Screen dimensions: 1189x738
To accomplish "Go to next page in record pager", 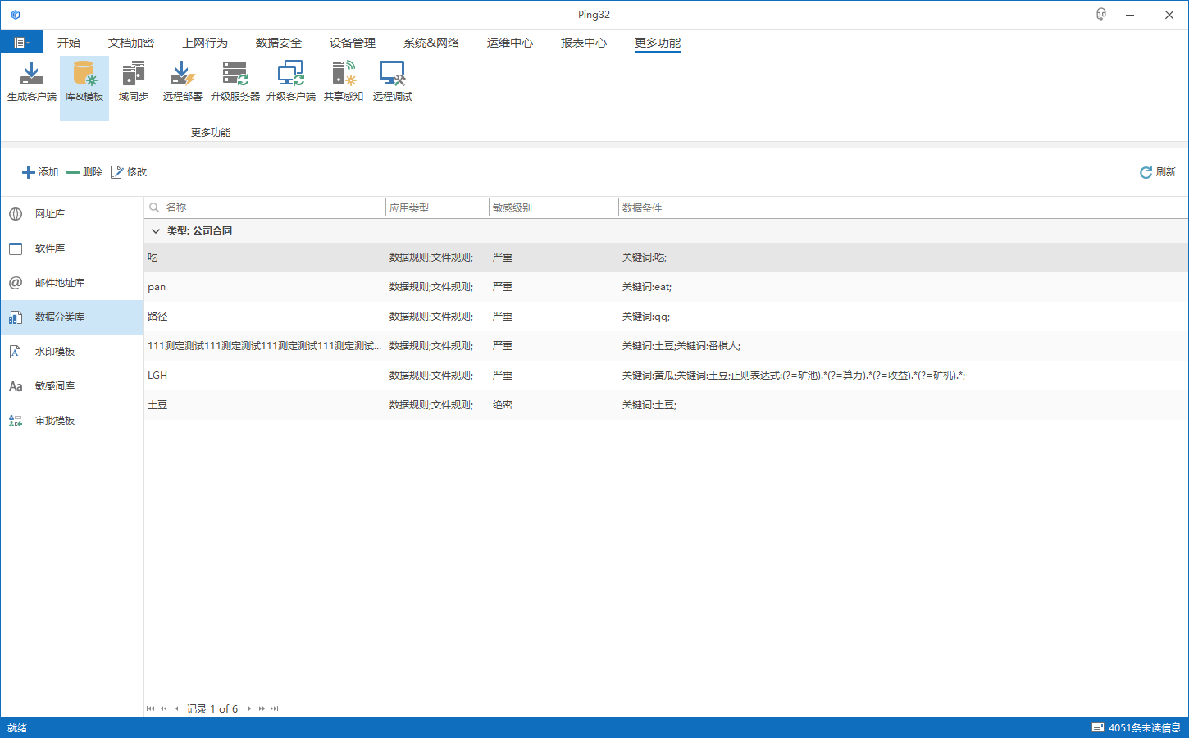I will click(262, 708).
